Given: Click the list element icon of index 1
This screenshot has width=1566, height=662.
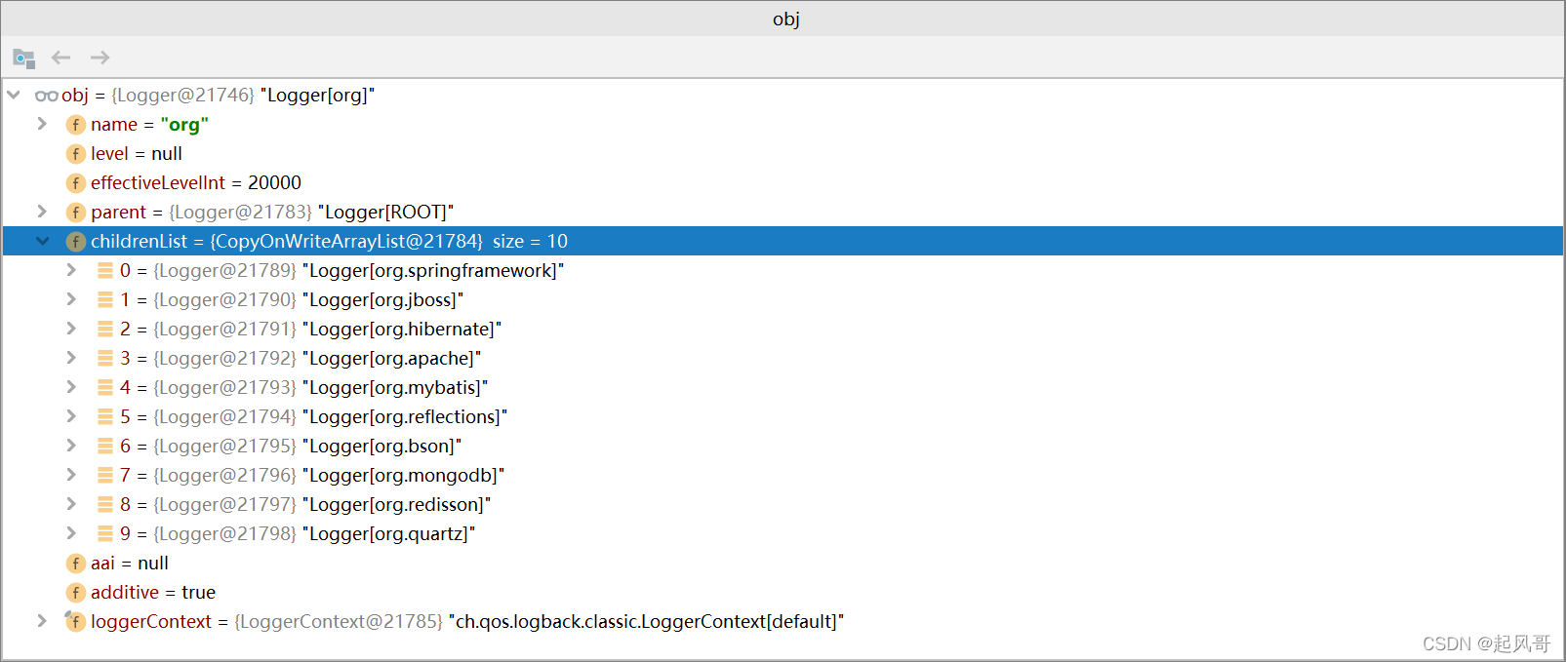Looking at the screenshot, I should coord(104,299).
